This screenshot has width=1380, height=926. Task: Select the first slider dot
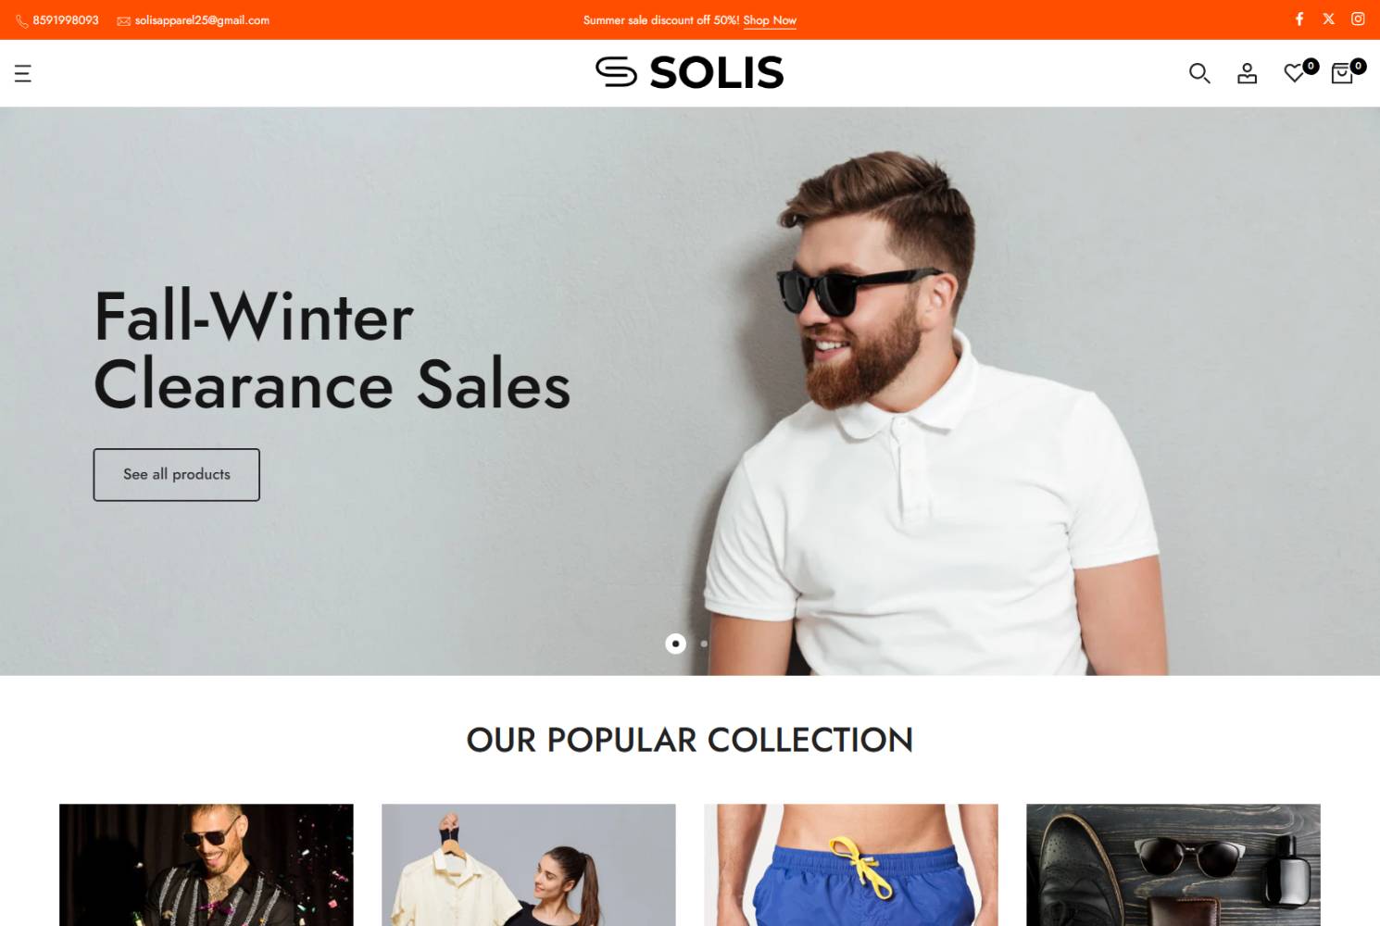point(676,644)
